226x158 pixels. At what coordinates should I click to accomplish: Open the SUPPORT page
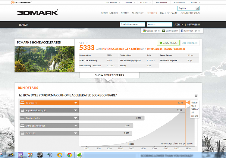click(138, 13)
